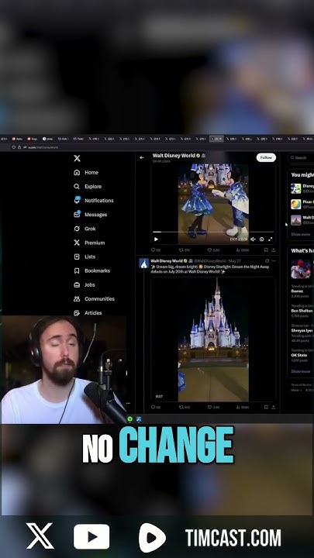Open Notifications in the sidebar
Screen dimensions: 314x558
click(94, 201)
